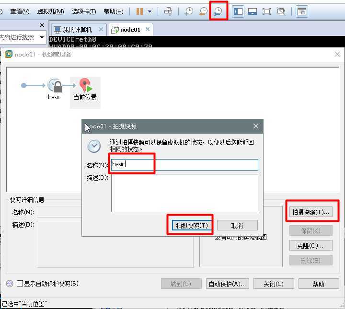Click the Revert to Snapshot toolbar icon
Viewport: 345px width, 309px height.
203,11
